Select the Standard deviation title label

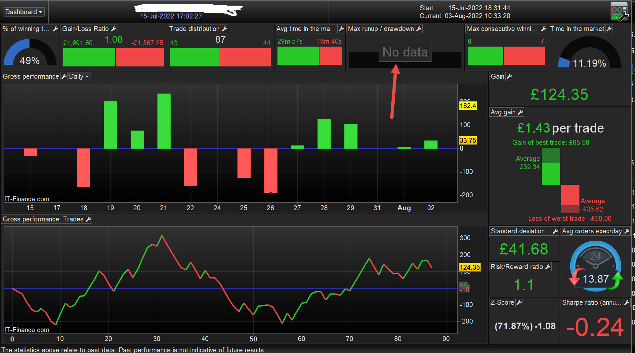pyautogui.click(x=520, y=231)
